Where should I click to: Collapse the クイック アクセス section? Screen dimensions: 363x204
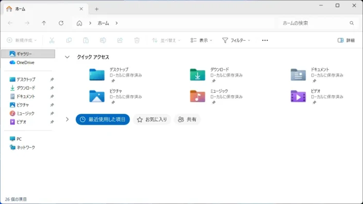click(x=67, y=57)
